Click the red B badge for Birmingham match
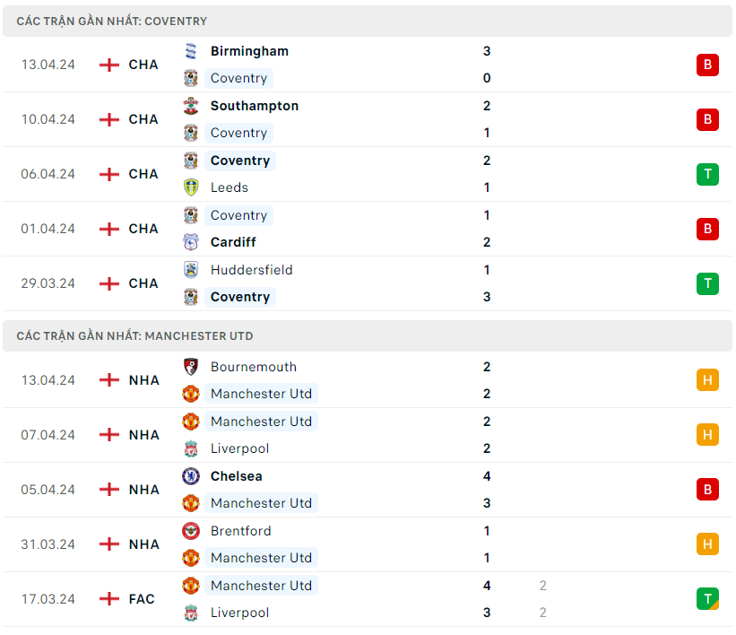The width and height of the screenshot is (736, 635). [x=707, y=65]
